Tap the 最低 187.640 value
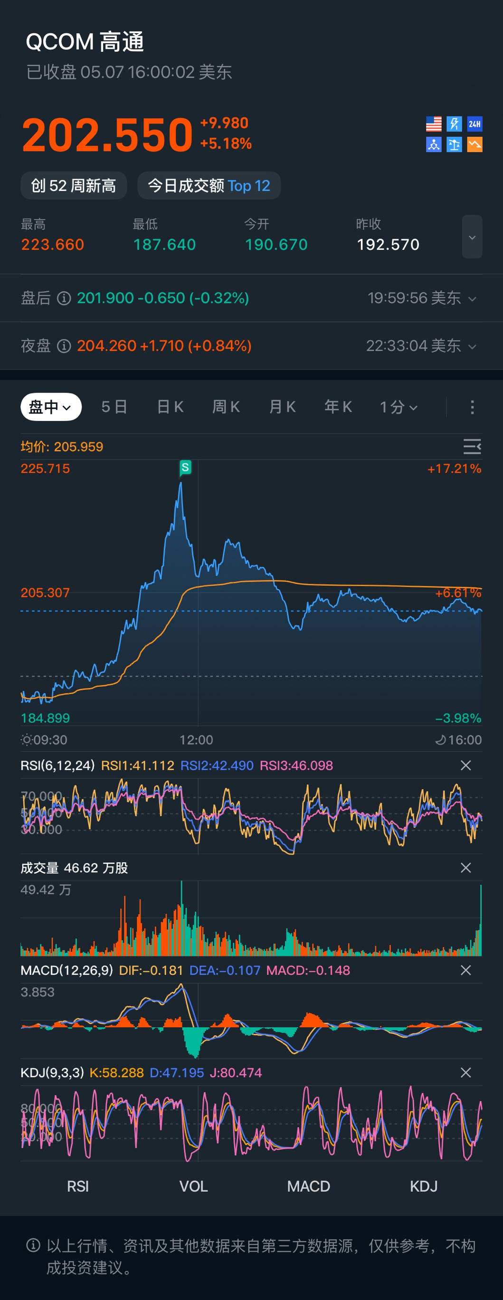Screen dimensions: 503x1300 click(x=164, y=245)
